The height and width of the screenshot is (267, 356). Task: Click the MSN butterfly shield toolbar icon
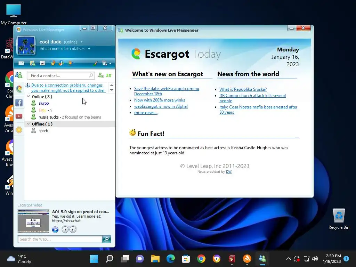[x=52, y=63]
